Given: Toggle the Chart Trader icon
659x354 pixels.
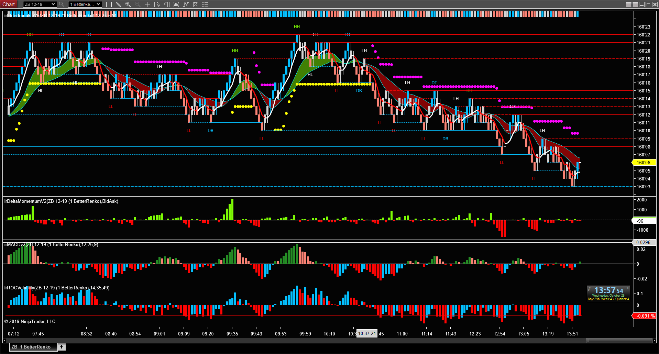Looking at the screenshot, I should pos(167,4).
